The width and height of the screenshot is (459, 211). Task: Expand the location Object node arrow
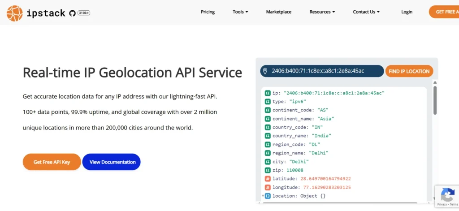263,196
